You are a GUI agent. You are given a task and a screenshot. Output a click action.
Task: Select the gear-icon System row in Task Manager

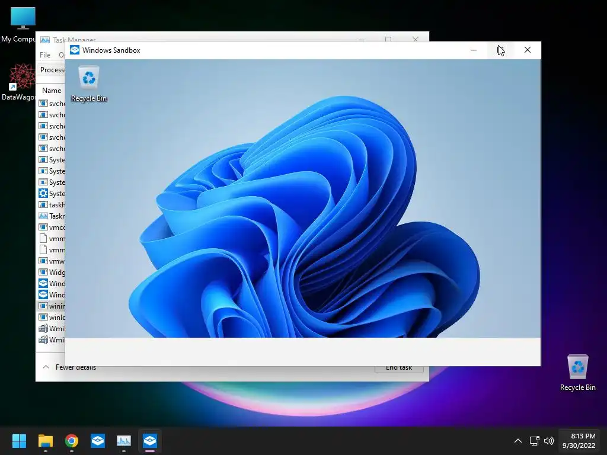52,194
